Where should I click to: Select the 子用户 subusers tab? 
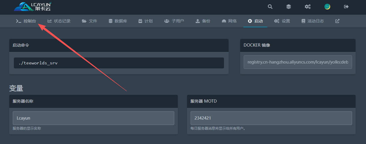[174, 21]
